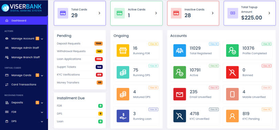The width and height of the screenshot is (279, 130).
Task: Click the Total Registered users icon
Action: point(180,50)
